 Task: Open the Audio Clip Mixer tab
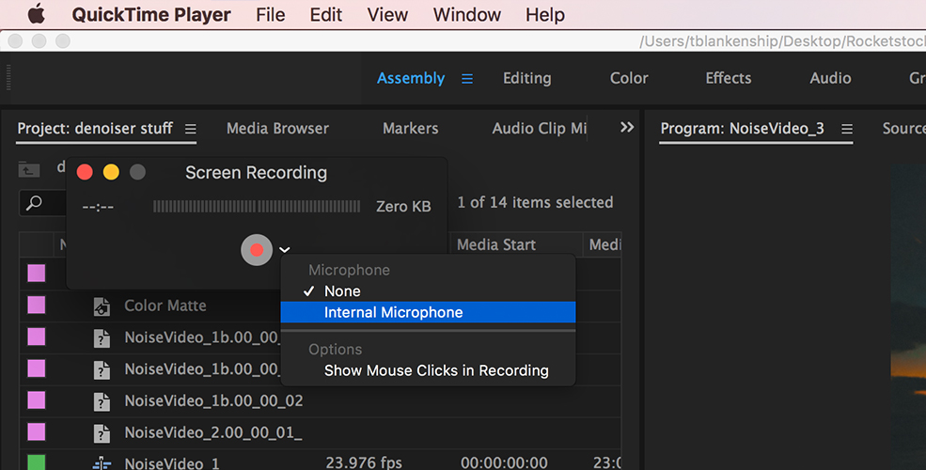[x=540, y=128]
